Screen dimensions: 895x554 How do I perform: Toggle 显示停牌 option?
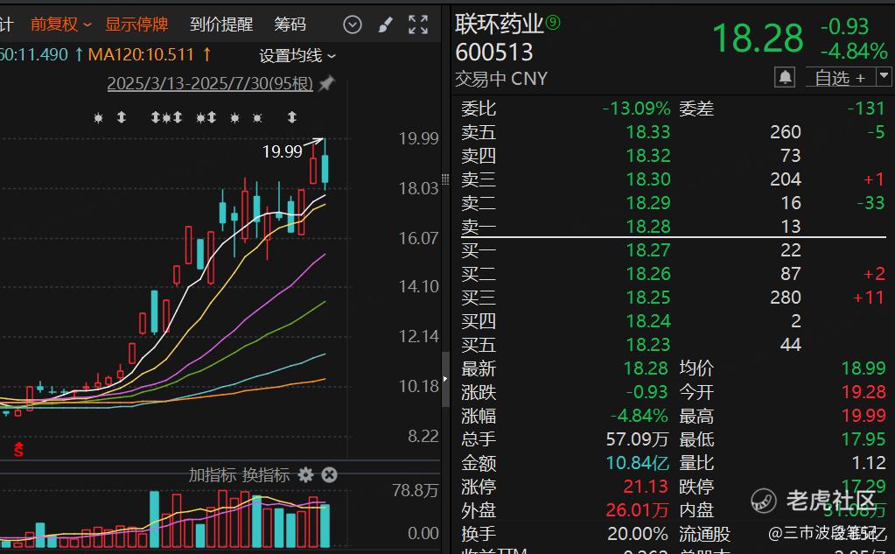coord(137,24)
